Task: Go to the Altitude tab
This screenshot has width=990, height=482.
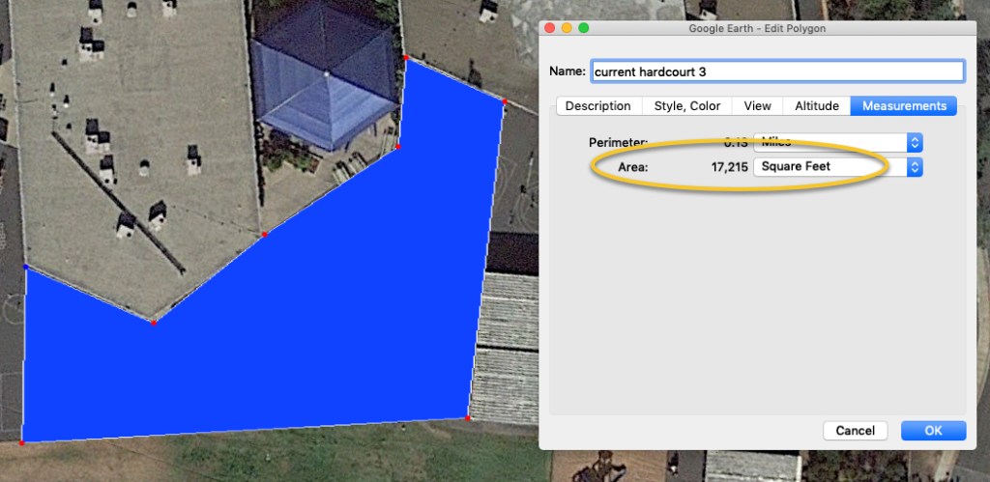Action: pos(816,106)
